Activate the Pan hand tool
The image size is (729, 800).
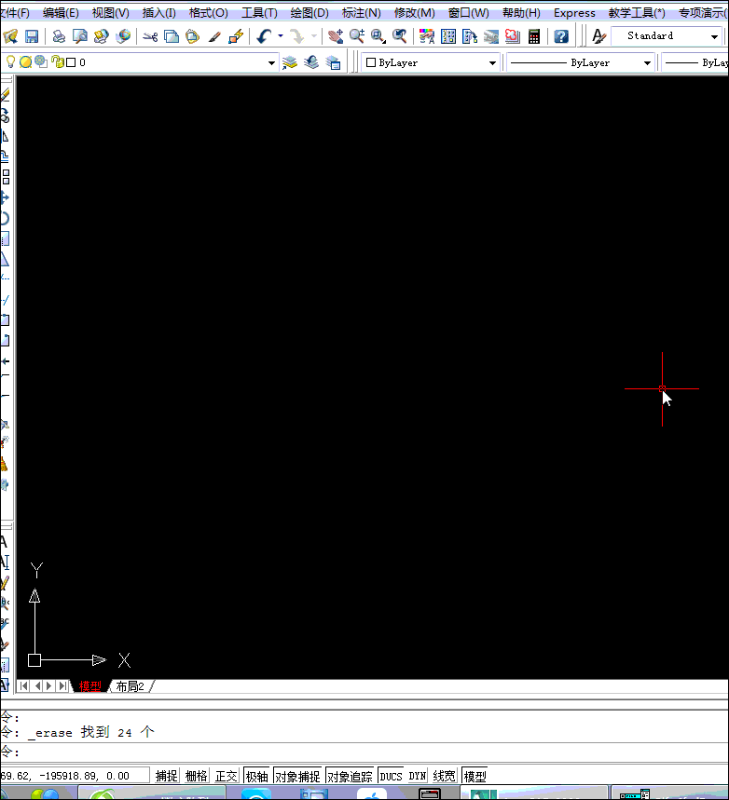[x=335, y=36]
